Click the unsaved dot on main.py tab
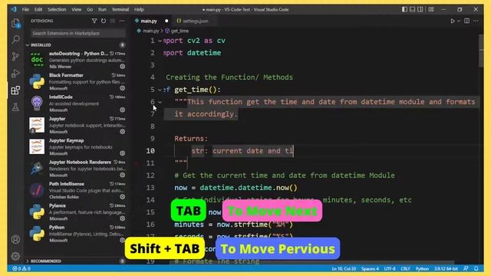 point(166,21)
